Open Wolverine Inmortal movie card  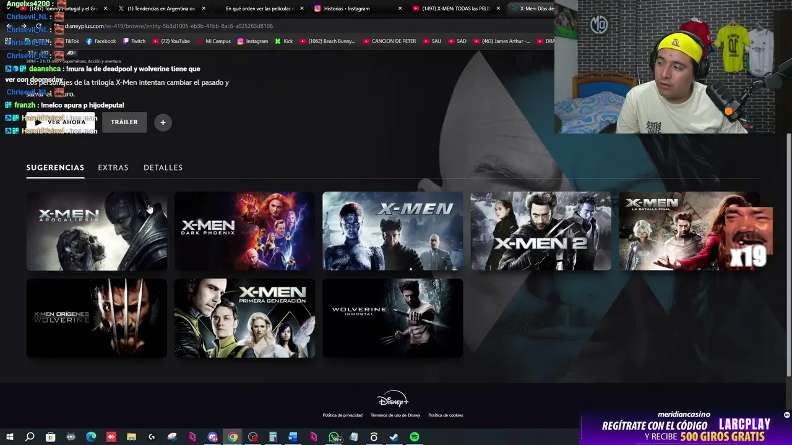tap(393, 318)
